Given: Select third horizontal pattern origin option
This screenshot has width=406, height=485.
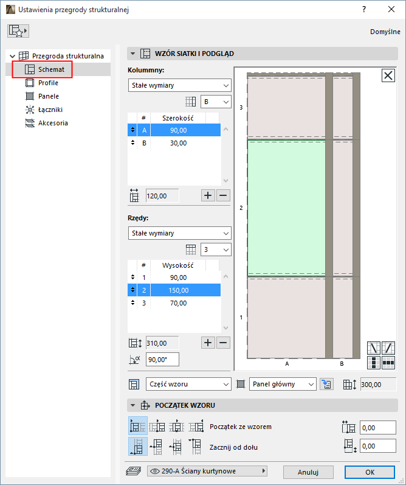Looking at the screenshot, I should (x=176, y=426).
